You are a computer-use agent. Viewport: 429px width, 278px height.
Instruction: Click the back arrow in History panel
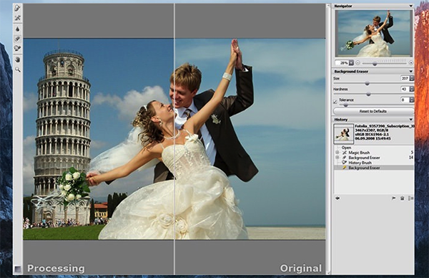(x=337, y=198)
